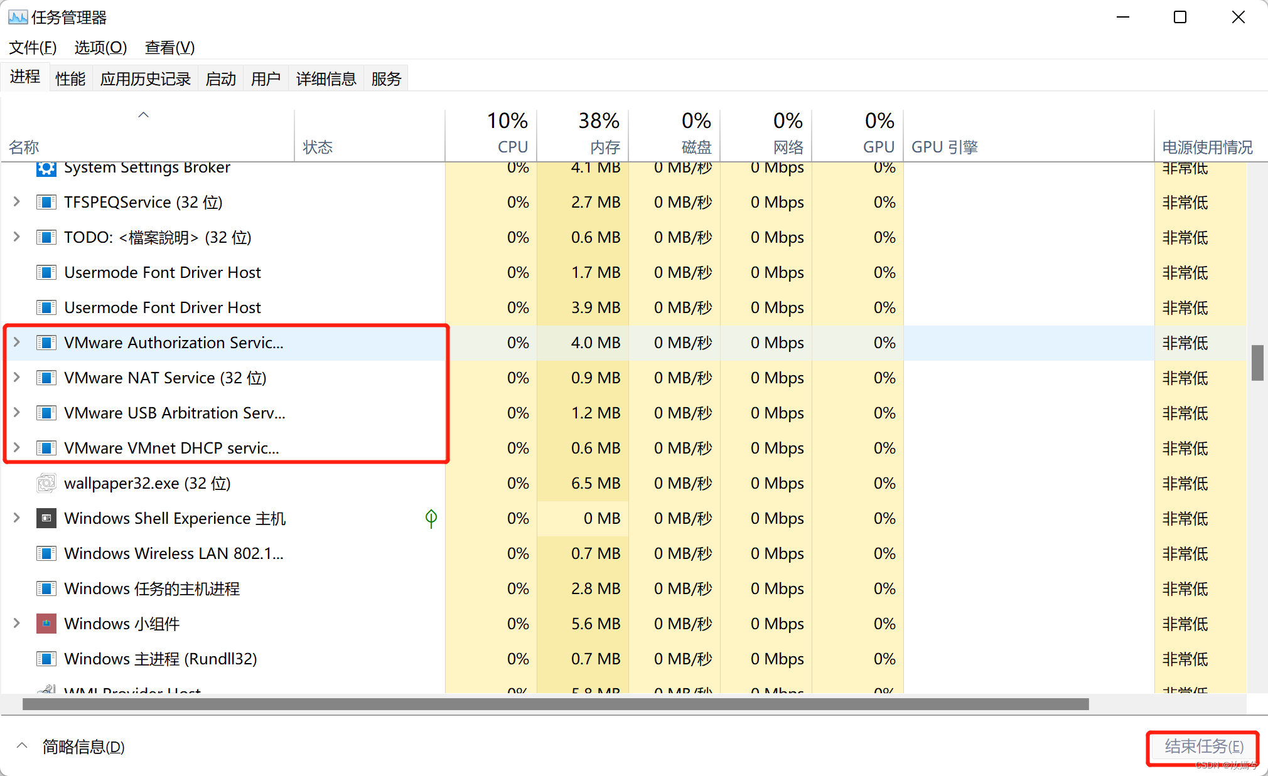Image resolution: width=1268 pixels, height=776 pixels.
Task: Select Windows Wireless LAN 802.1 row
Action: pyautogui.click(x=624, y=553)
